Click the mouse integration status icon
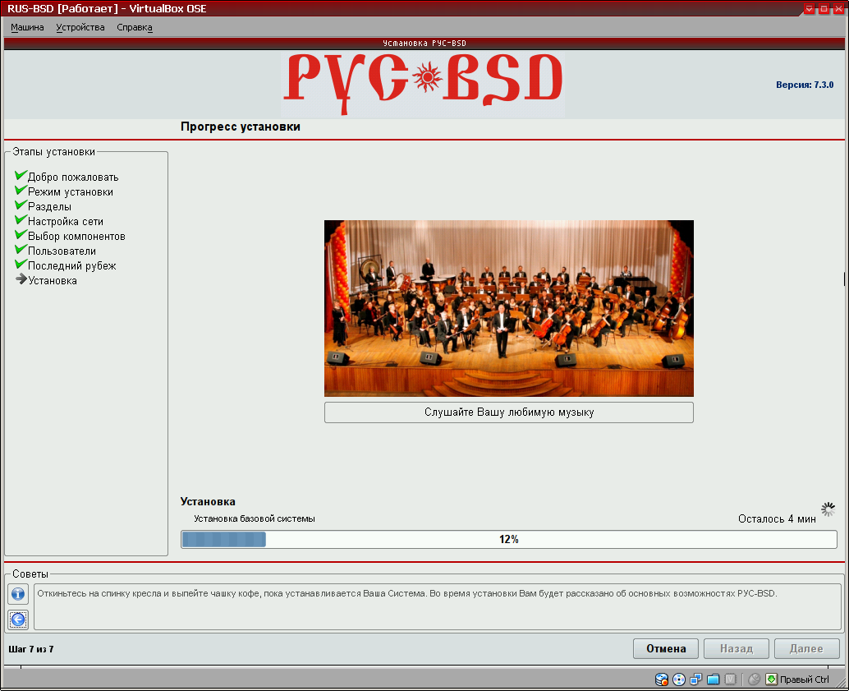Viewport: 849px width, 691px height. [x=755, y=679]
